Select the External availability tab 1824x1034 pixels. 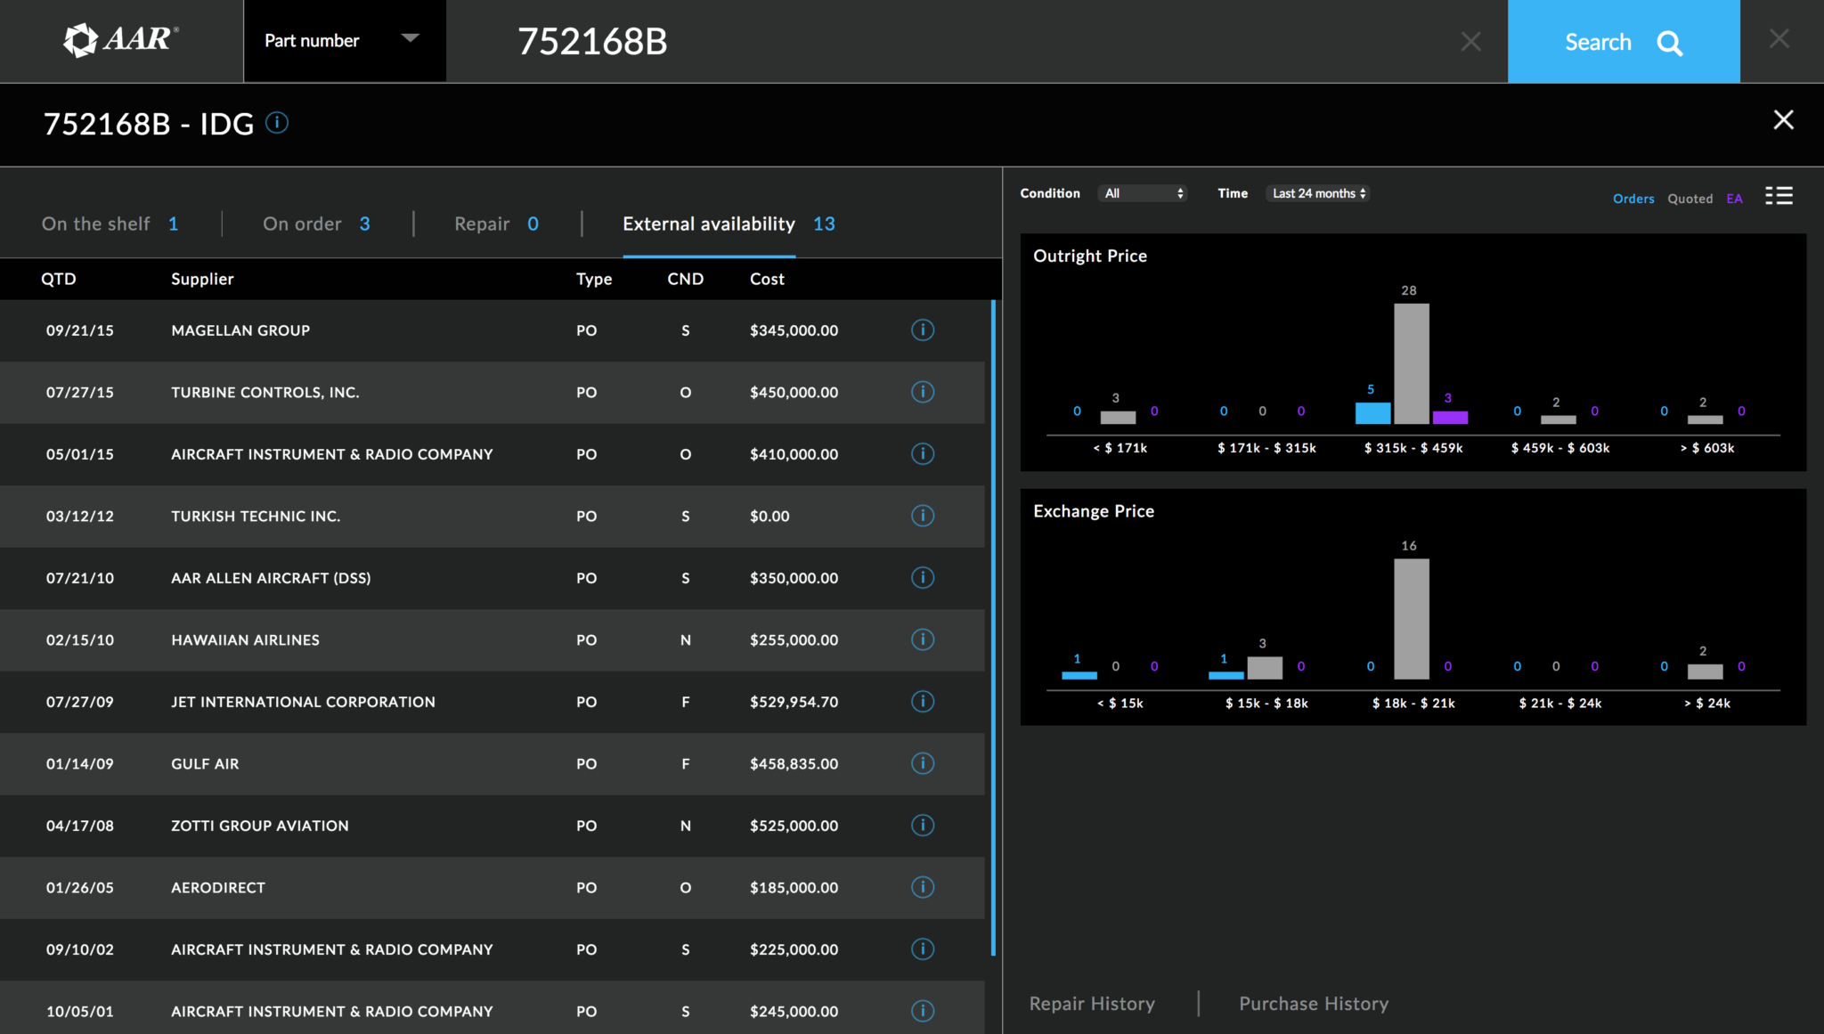tap(729, 224)
